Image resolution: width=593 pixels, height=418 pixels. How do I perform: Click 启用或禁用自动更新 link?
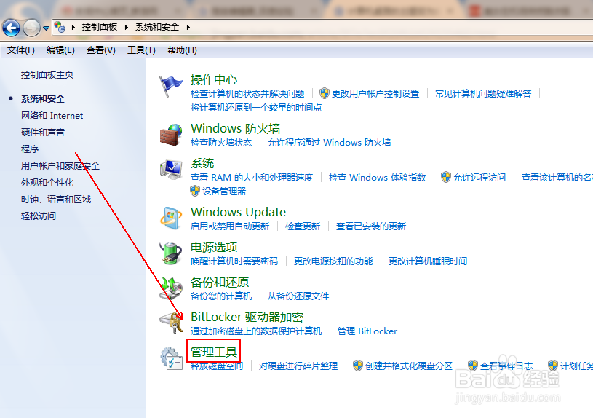[230, 226]
